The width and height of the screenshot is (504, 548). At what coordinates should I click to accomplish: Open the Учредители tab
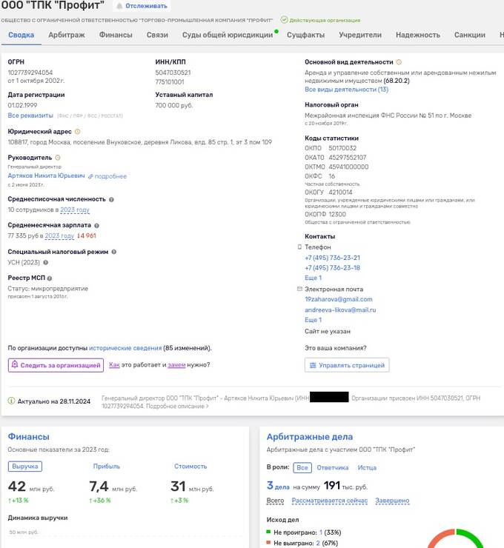point(360,35)
